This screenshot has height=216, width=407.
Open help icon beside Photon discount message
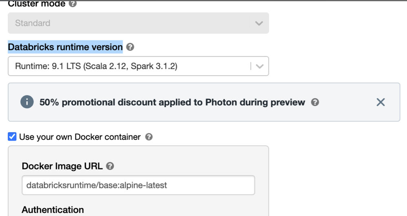click(x=315, y=102)
